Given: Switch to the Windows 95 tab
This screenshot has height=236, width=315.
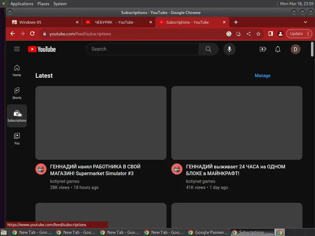Looking at the screenshot, I should tap(43, 22).
